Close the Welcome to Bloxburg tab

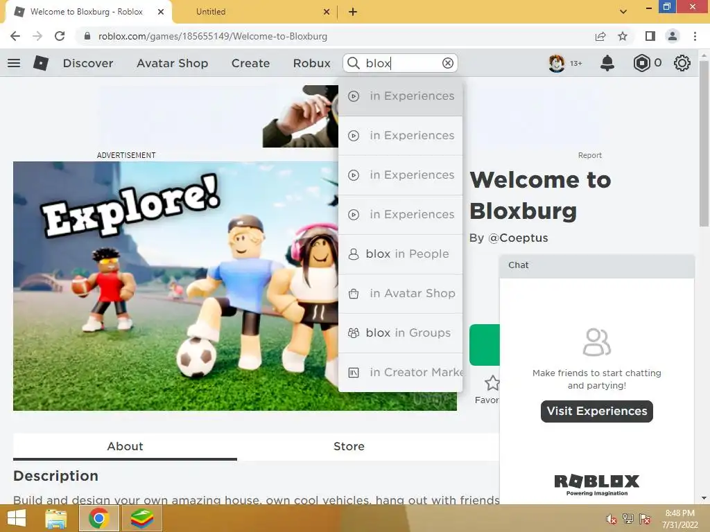point(161,12)
